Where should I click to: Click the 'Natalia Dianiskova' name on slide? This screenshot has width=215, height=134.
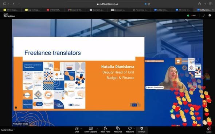click(118, 67)
